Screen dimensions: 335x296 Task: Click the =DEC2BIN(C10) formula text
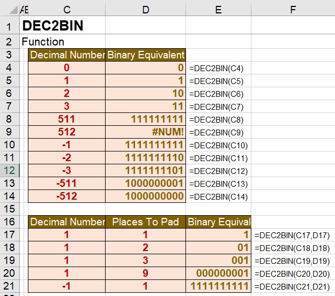[218, 146]
